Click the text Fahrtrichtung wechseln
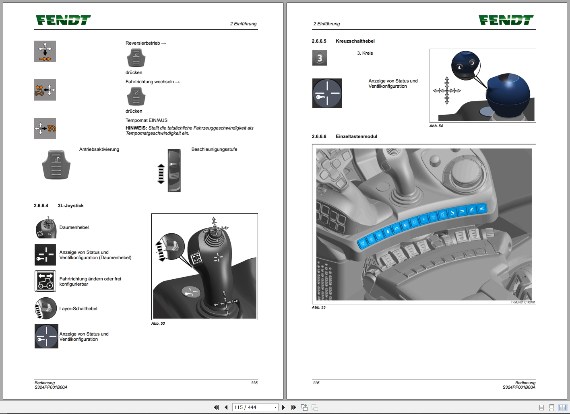This screenshot has width=570, height=414. click(150, 82)
